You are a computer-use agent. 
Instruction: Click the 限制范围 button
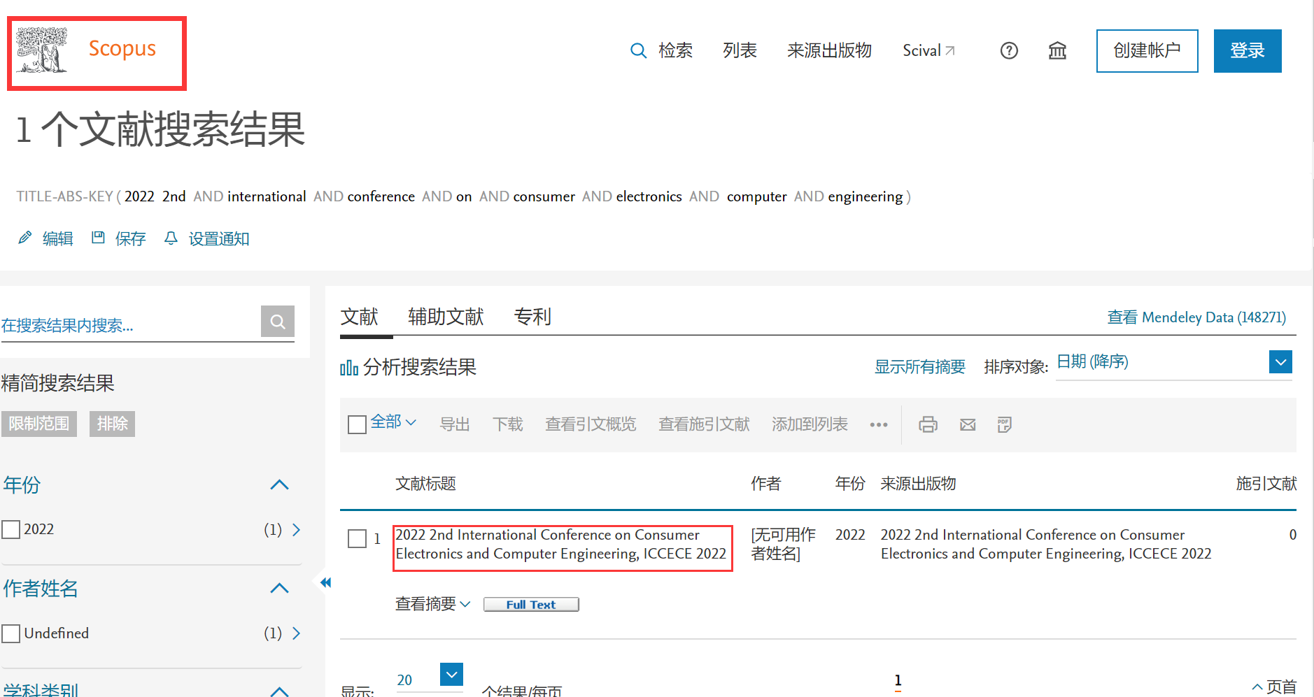point(39,424)
